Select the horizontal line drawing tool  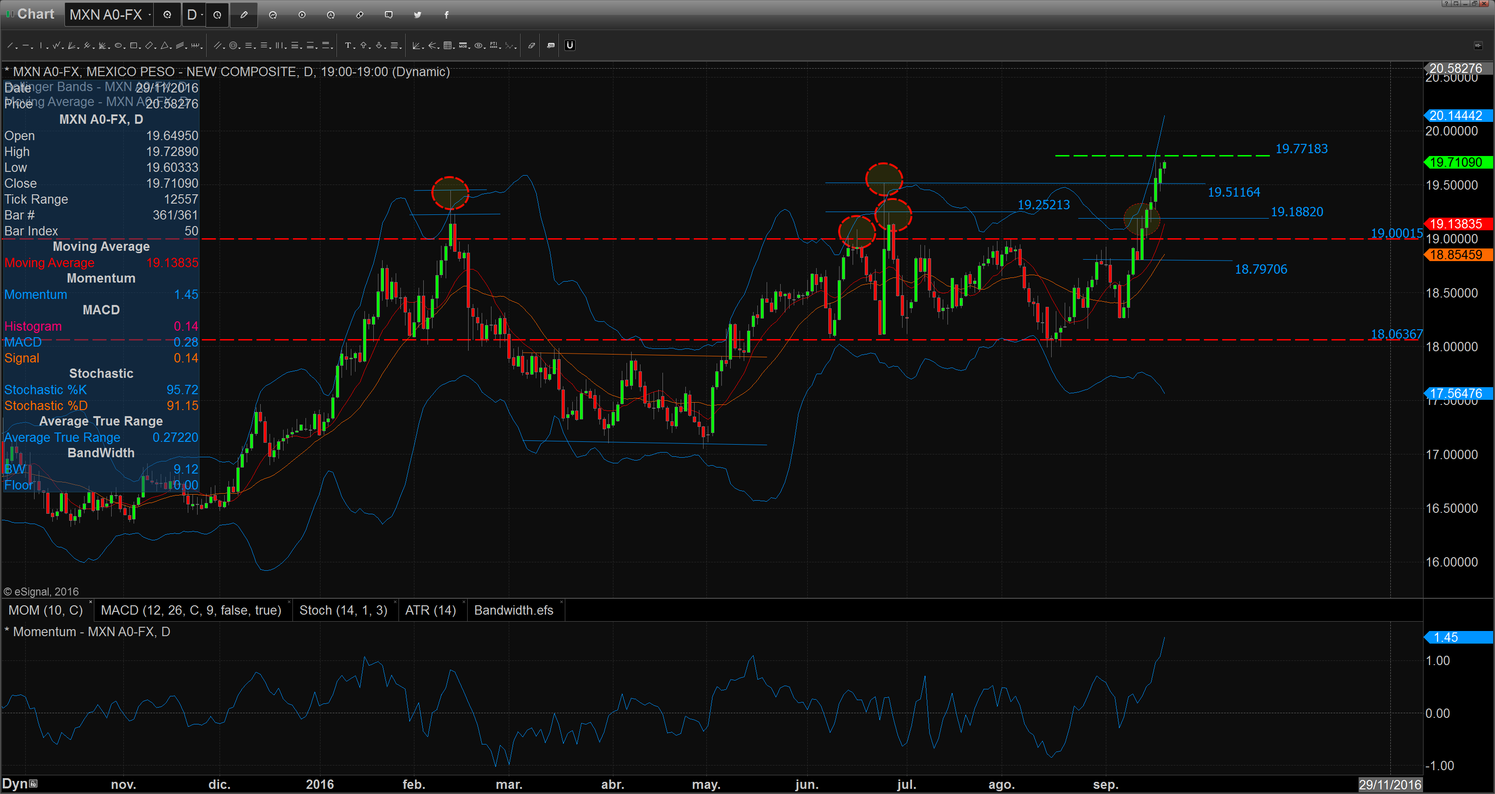(x=26, y=45)
